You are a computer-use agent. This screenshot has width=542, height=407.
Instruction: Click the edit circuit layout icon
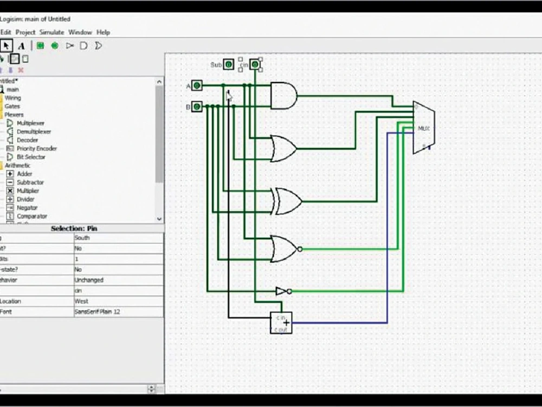(x=15, y=59)
